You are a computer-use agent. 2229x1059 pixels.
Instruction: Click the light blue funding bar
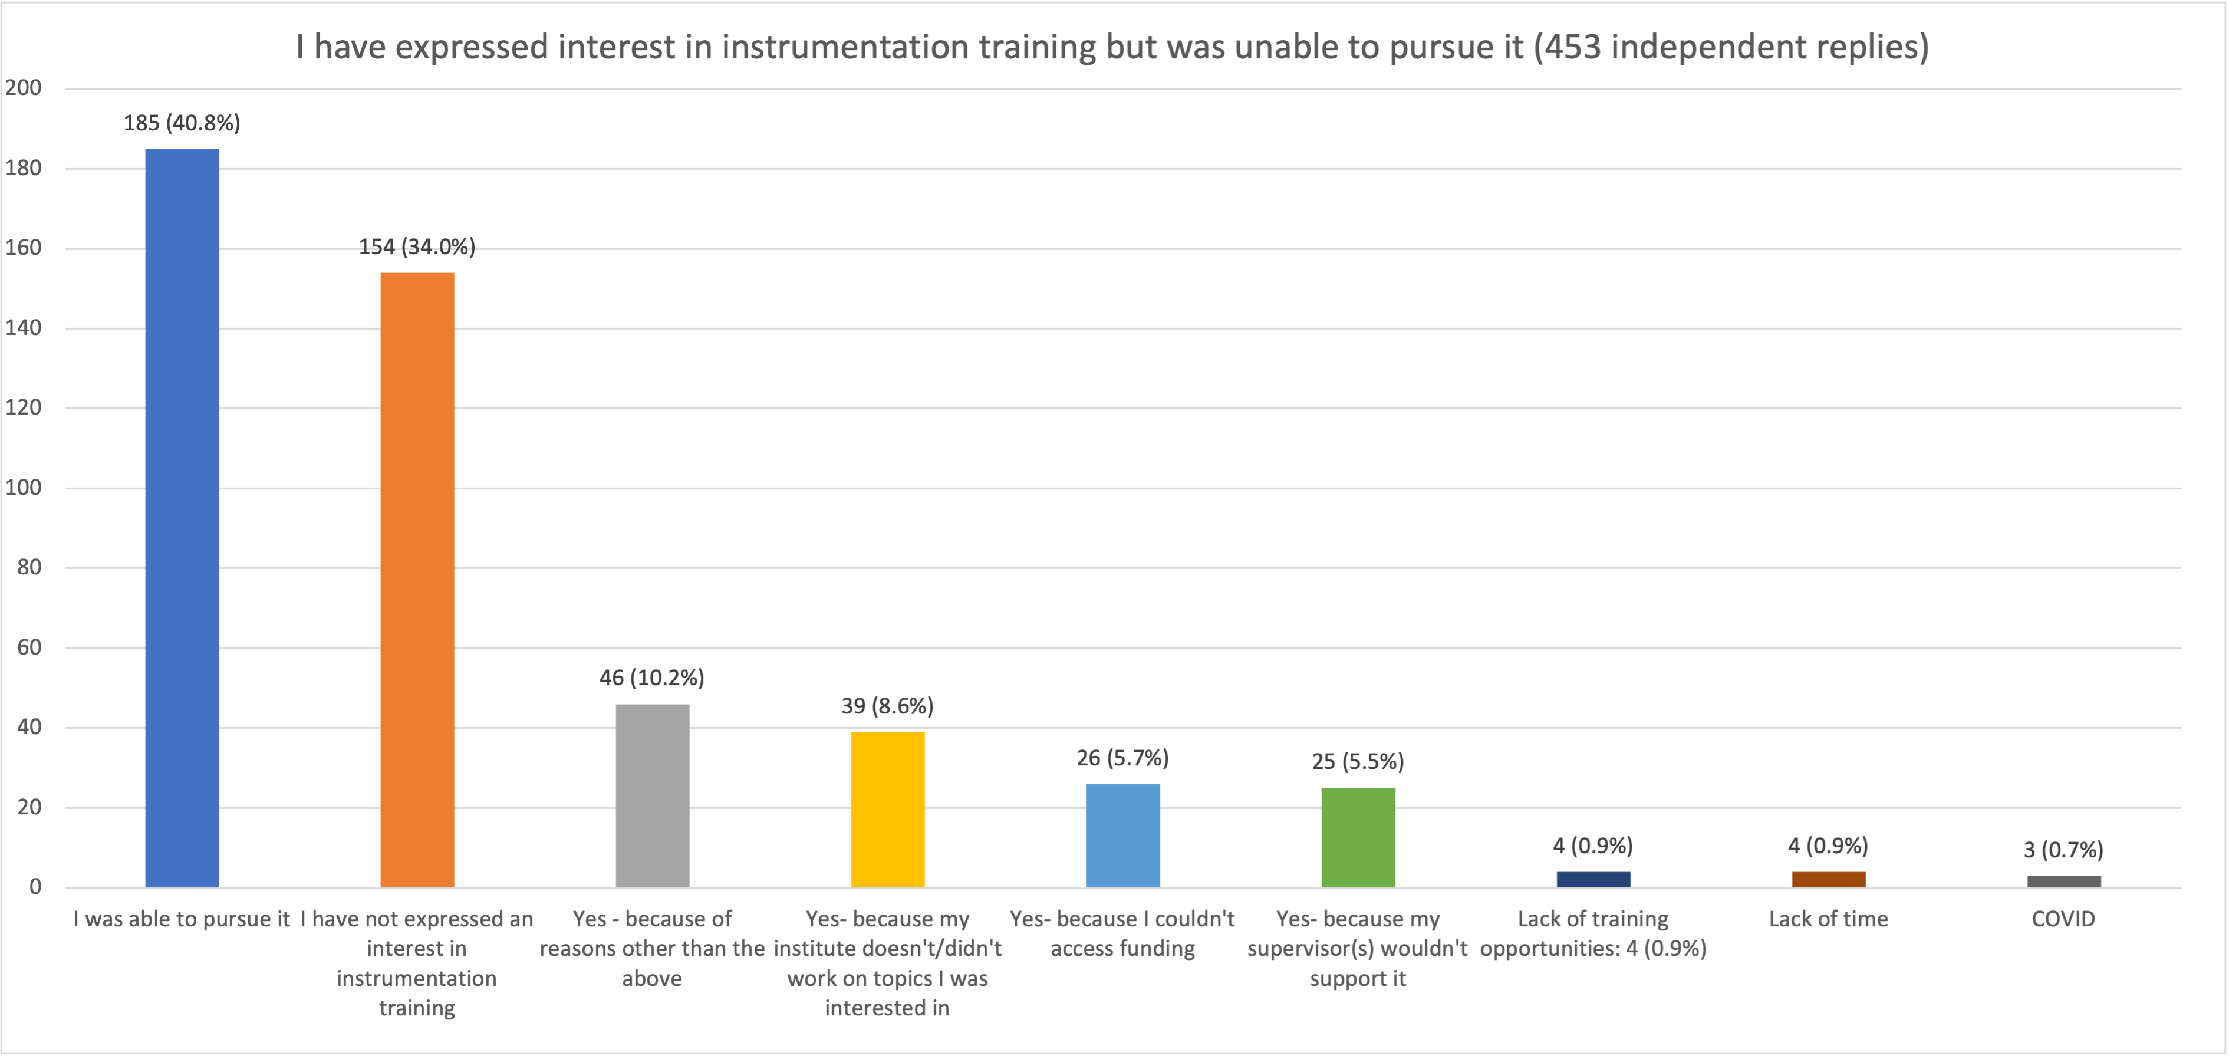[1123, 835]
